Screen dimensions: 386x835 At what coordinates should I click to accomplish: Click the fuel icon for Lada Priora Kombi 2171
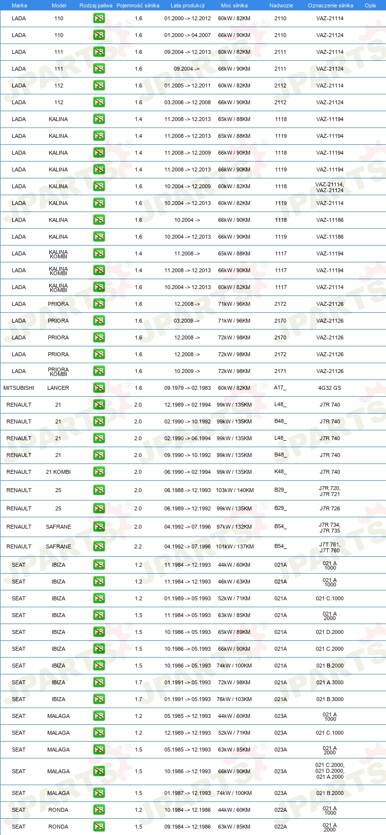click(x=99, y=371)
